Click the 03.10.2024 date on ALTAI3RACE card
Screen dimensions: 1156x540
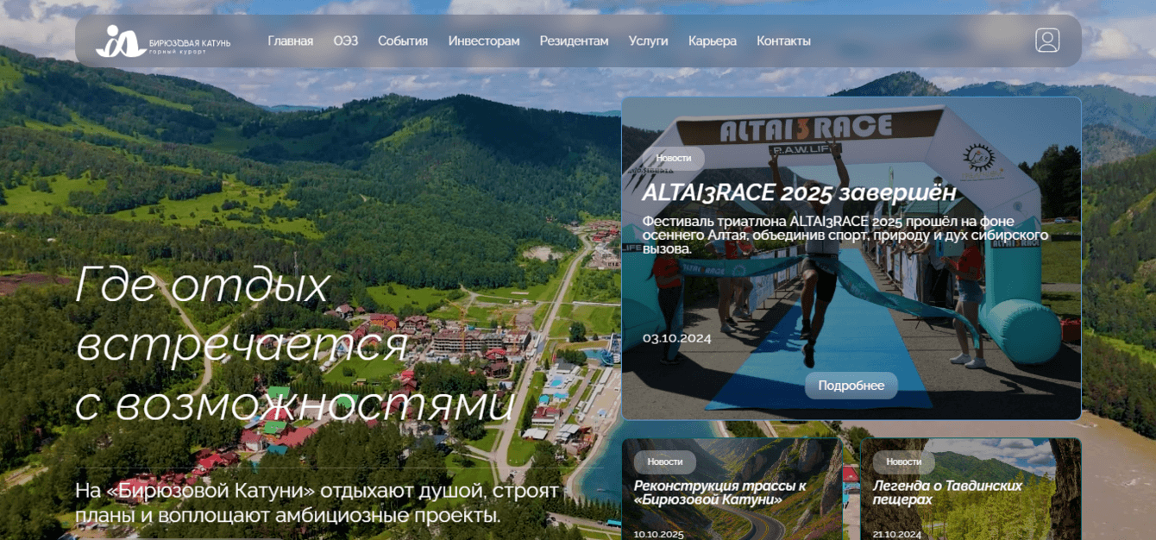point(677,338)
